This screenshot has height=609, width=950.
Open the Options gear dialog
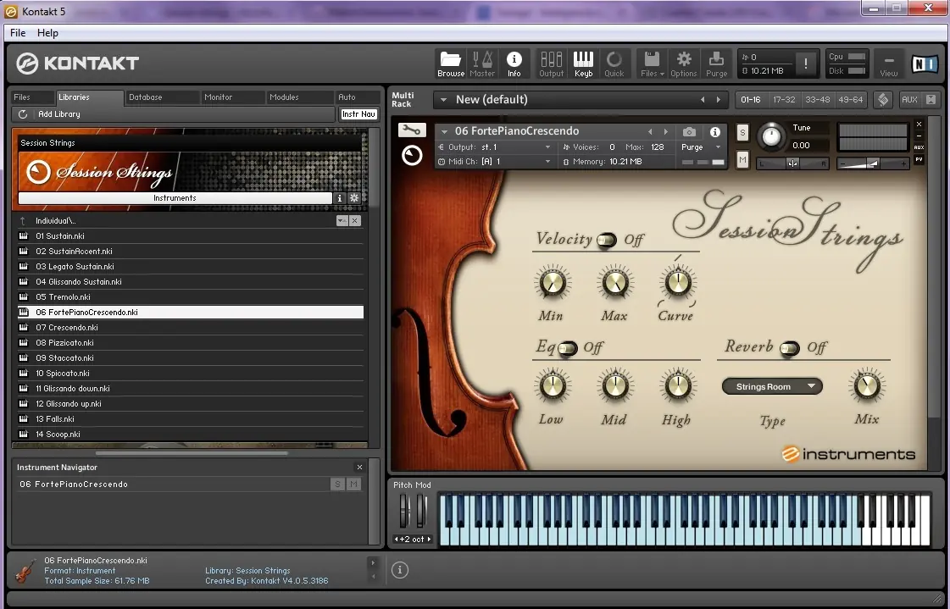[x=683, y=64]
